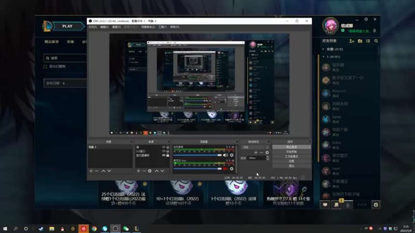
Task: Open Chrome from the Windows taskbar
Action: (94, 229)
